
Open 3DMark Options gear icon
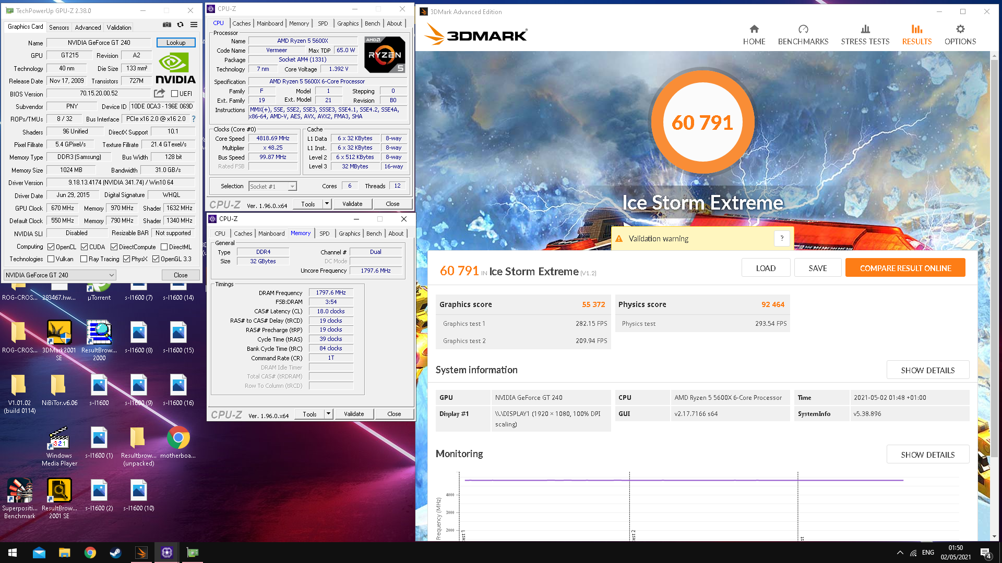pyautogui.click(x=960, y=29)
